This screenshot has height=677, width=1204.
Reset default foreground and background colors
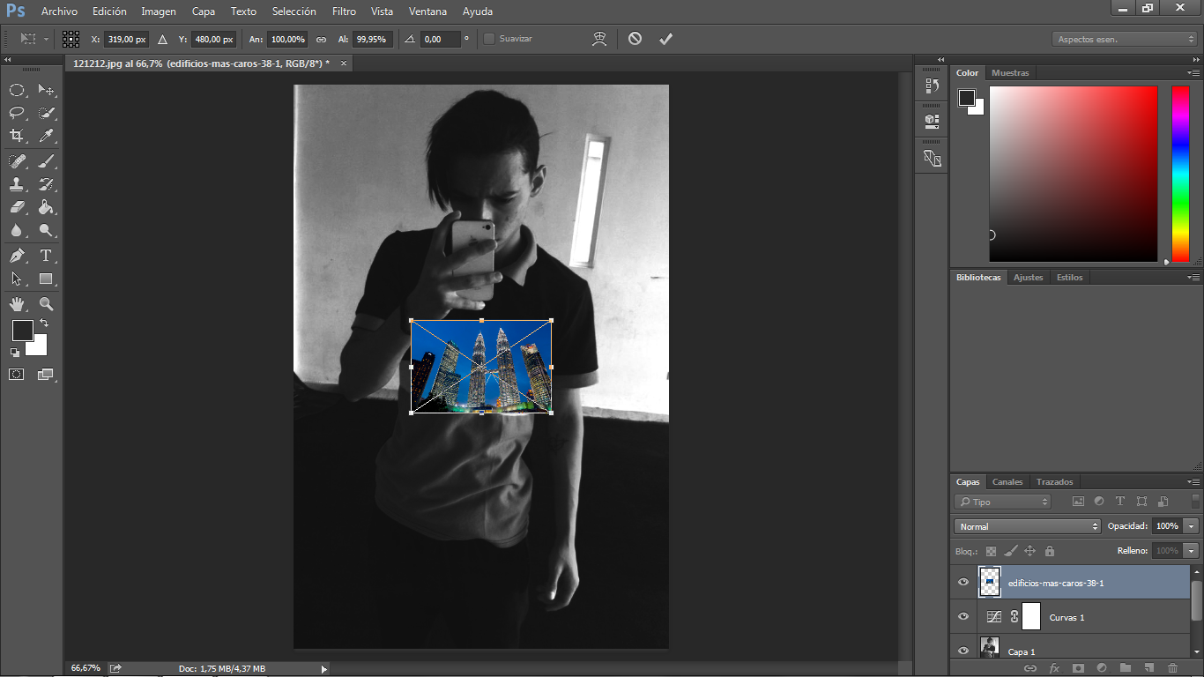[15, 353]
